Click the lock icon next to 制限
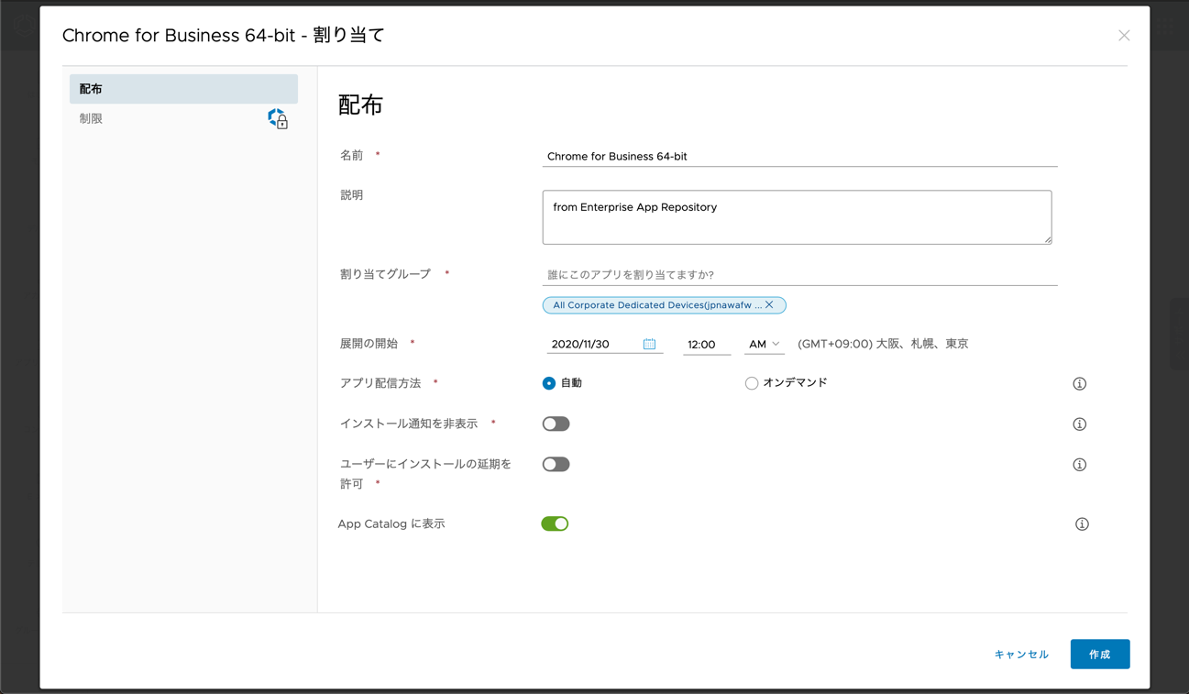The image size is (1189, 694). 278,118
